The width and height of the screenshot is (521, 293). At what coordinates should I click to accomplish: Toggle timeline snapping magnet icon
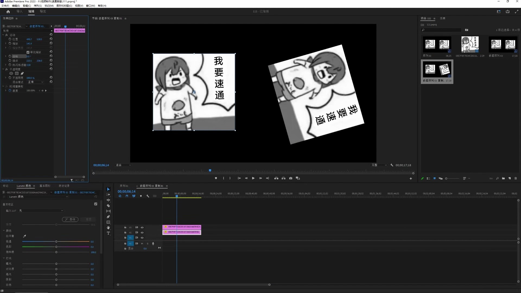point(127,196)
